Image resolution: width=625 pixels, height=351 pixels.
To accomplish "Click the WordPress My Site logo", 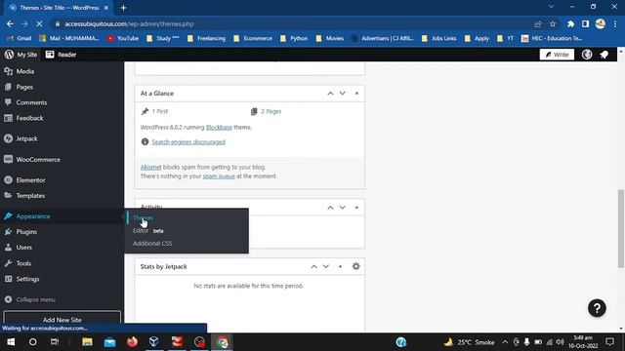I will (x=21, y=55).
